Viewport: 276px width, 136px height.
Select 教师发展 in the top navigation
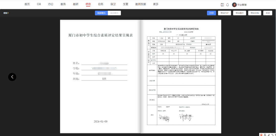tap(141, 4)
